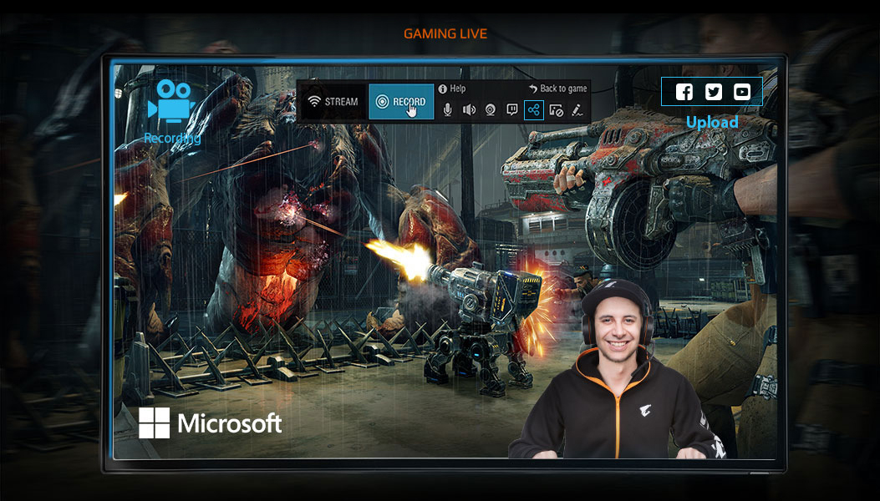
Task: Open the Twitch chat panel
Action: 511,109
